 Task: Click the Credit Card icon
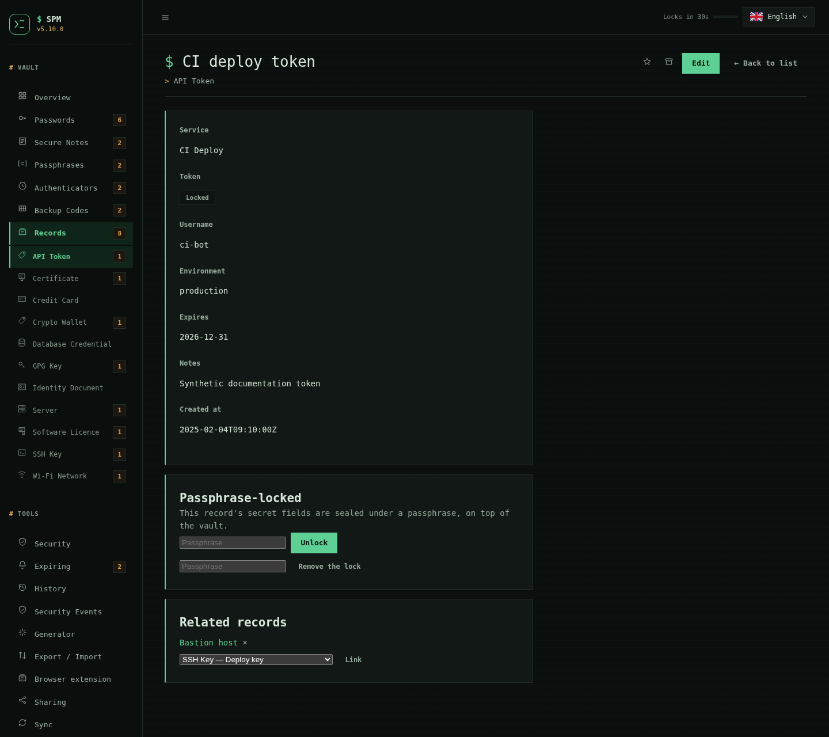coord(22,299)
